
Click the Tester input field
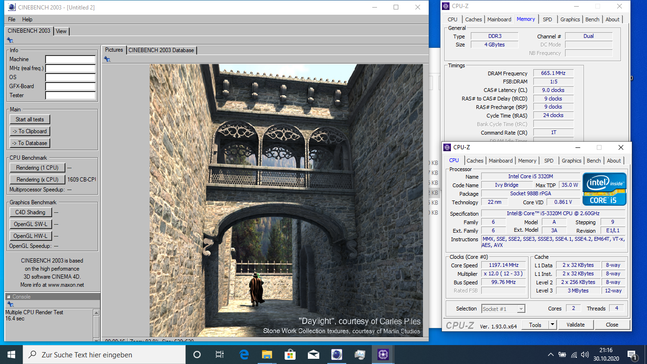pyautogui.click(x=71, y=96)
